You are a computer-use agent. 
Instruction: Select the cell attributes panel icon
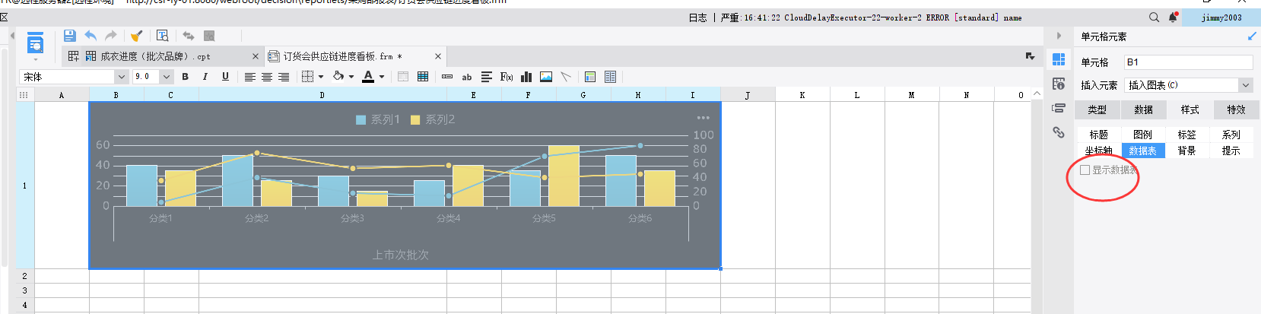tap(1059, 84)
